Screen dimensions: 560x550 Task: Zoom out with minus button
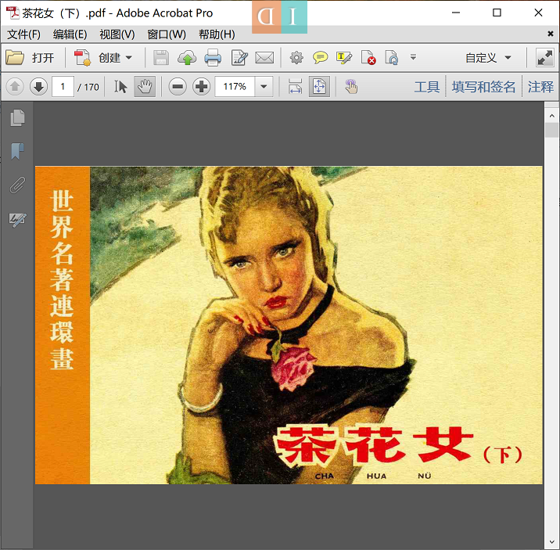click(x=178, y=86)
